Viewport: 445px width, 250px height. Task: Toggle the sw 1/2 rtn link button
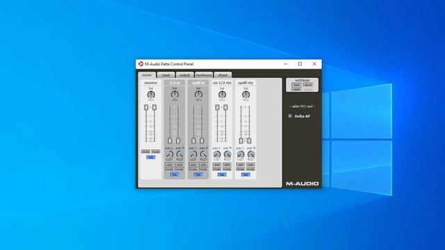(x=222, y=174)
